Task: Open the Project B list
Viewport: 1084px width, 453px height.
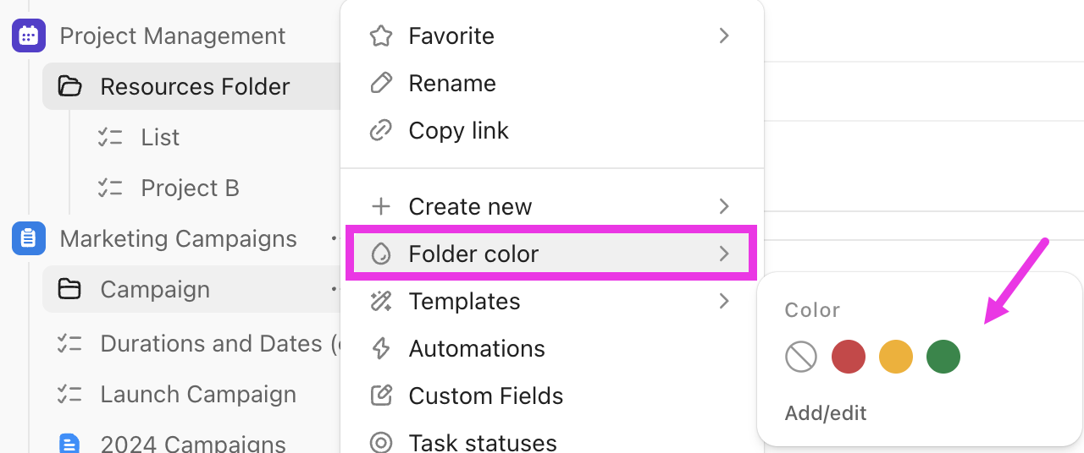Action: click(190, 188)
